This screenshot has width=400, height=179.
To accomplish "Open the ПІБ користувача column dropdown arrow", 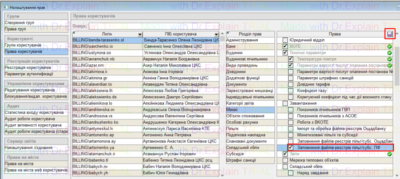I will click(x=216, y=34).
